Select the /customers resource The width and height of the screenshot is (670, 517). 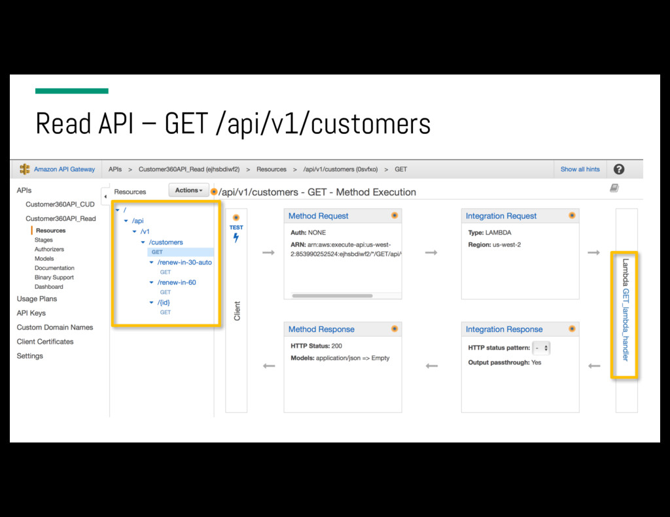coord(166,242)
